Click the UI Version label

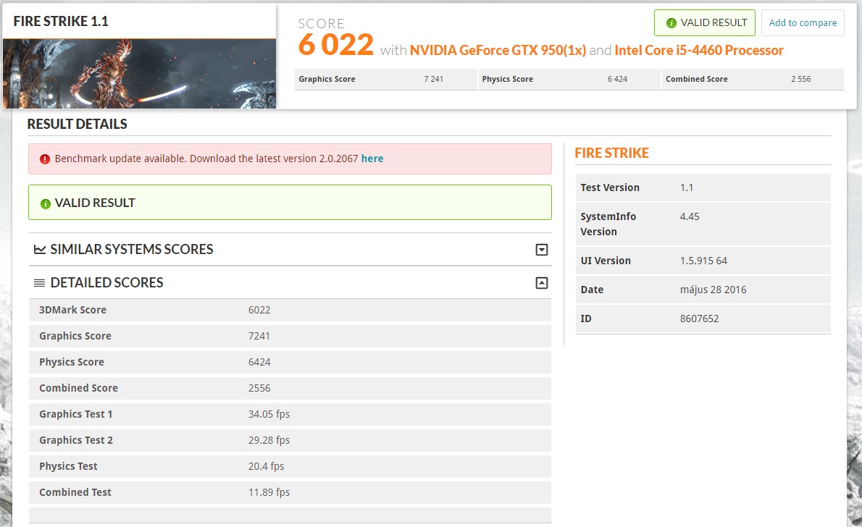[606, 261]
